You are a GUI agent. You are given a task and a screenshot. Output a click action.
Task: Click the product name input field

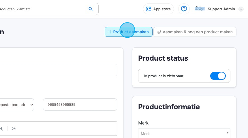click(58, 70)
